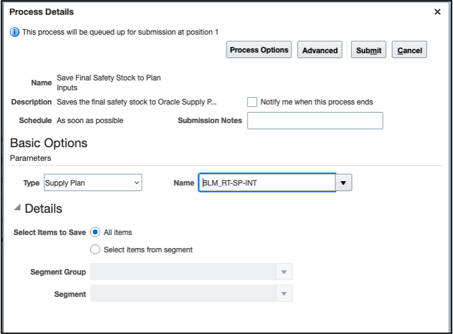Click the Submission Notes text field
The image size is (453, 334).
[315, 121]
